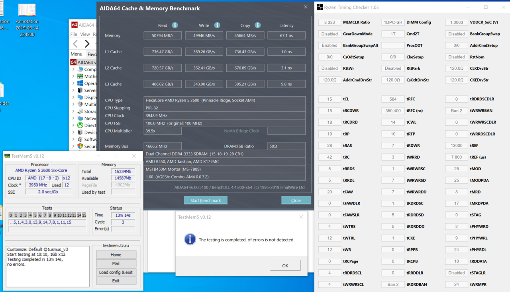
Task: Click the Network icon in AIDA64 tree
Action: pos(80,118)
